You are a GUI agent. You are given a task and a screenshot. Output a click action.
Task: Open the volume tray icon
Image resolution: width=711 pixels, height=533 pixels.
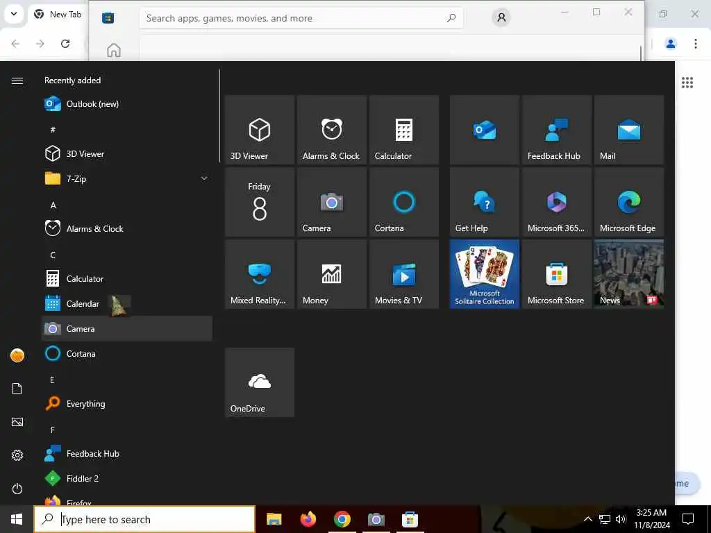[x=621, y=519]
